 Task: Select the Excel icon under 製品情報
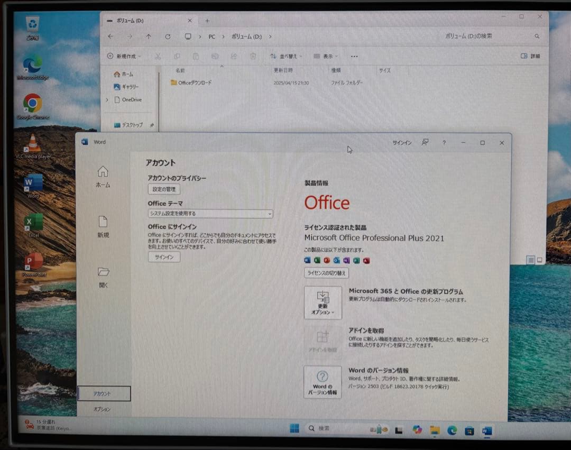point(317,260)
